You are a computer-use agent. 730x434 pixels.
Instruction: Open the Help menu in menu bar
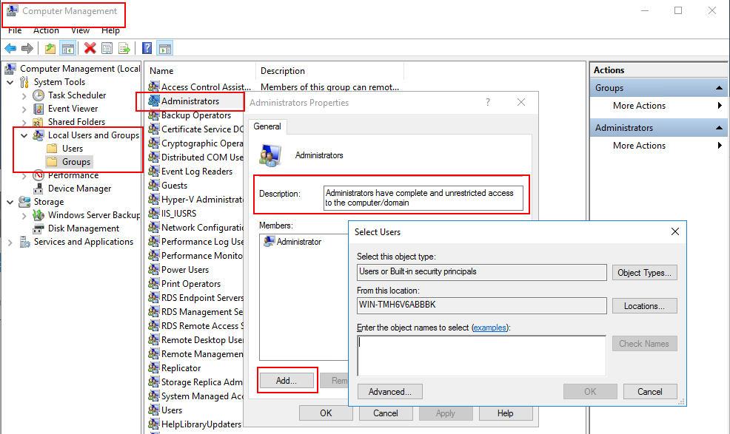[111, 30]
